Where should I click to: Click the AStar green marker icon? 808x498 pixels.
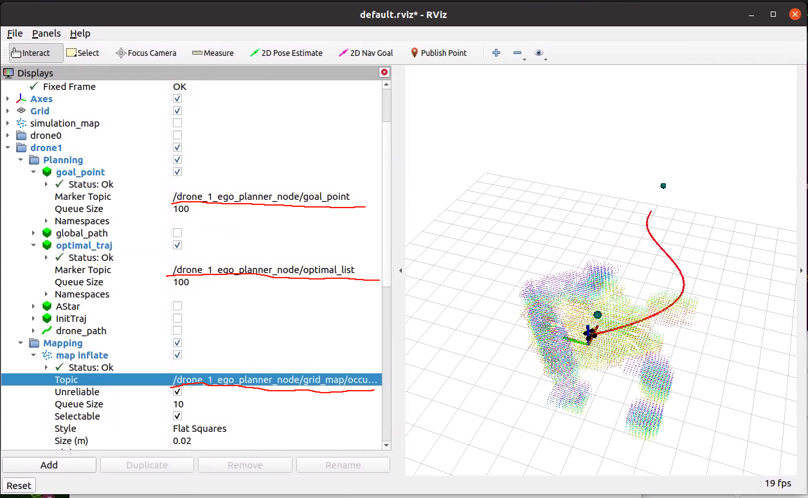pos(47,307)
